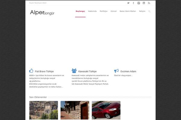Screen dimensions: 181x120
Task: Click the tagline text in the top bar
Action: (38, 3)
